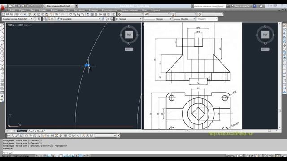Click the Text Style icon in the styles toolbar
The image size is (287, 161).
tap(120, 14)
